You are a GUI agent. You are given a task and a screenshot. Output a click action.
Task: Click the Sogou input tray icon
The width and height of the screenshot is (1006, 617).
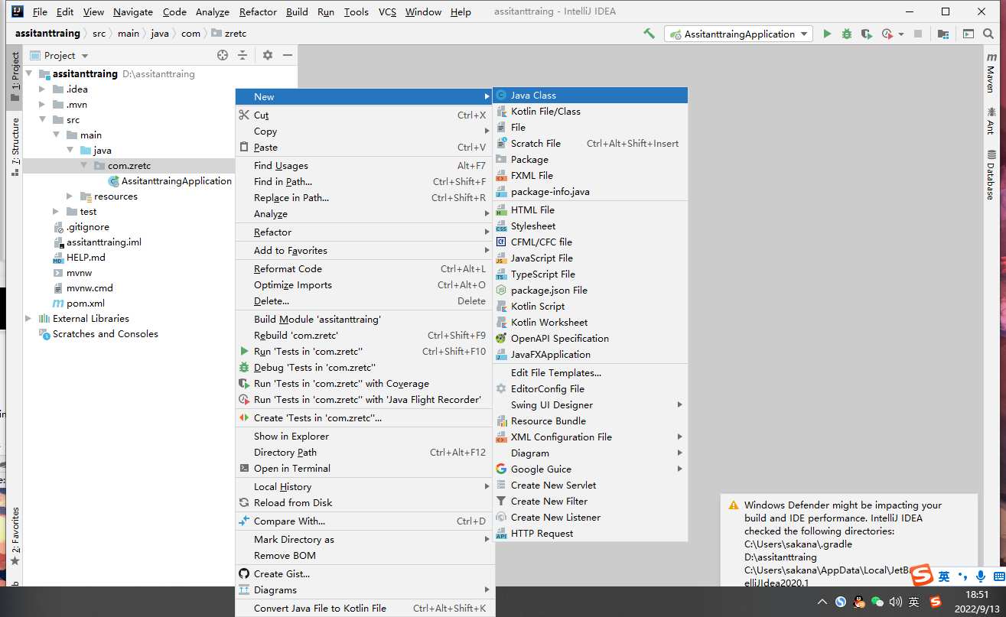[x=935, y=602]
